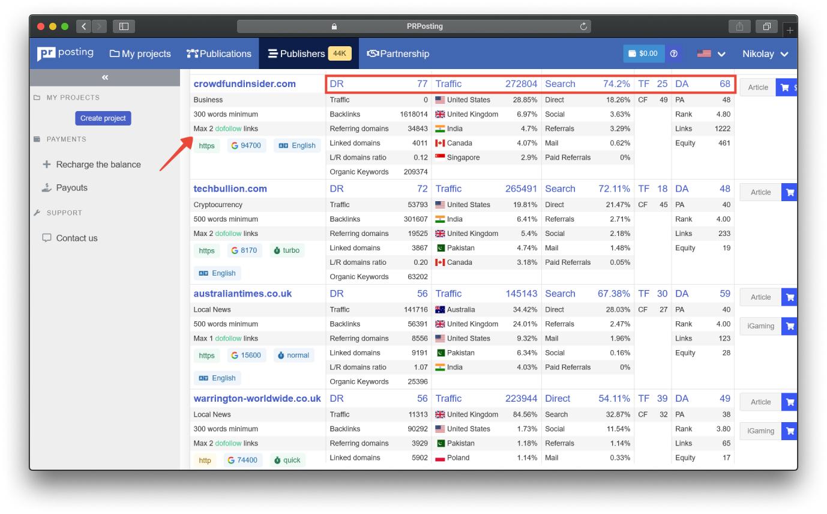This screenshot has height=514, width=827.
Task: Open the Payouts page
Action: point(65,188)
